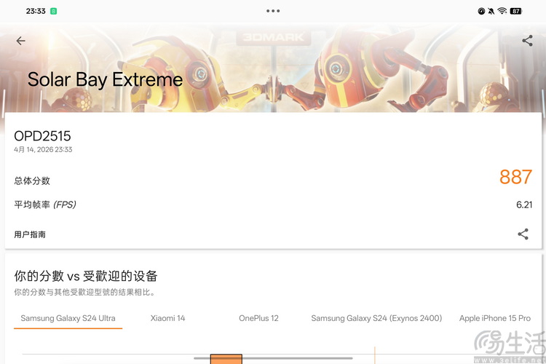Viewport: 546px width, 364px height.
Task: Tap the battery indicator showing 87
Action: tap(516, 11)
